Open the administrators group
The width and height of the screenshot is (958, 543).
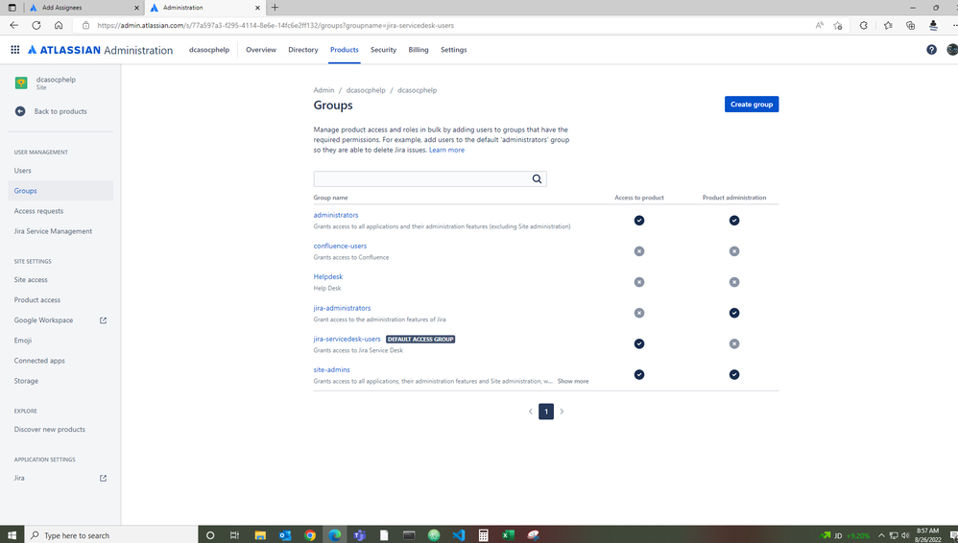(335, 215)
